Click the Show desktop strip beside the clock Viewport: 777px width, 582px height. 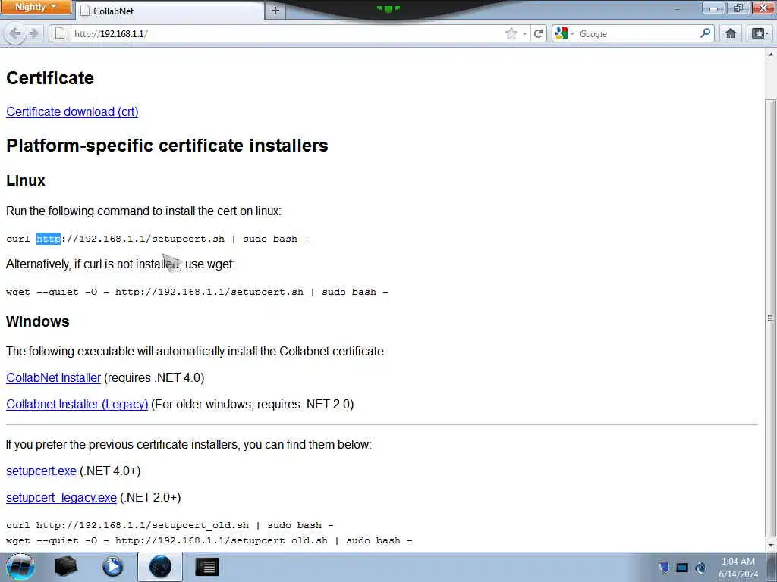click(772, 567)
